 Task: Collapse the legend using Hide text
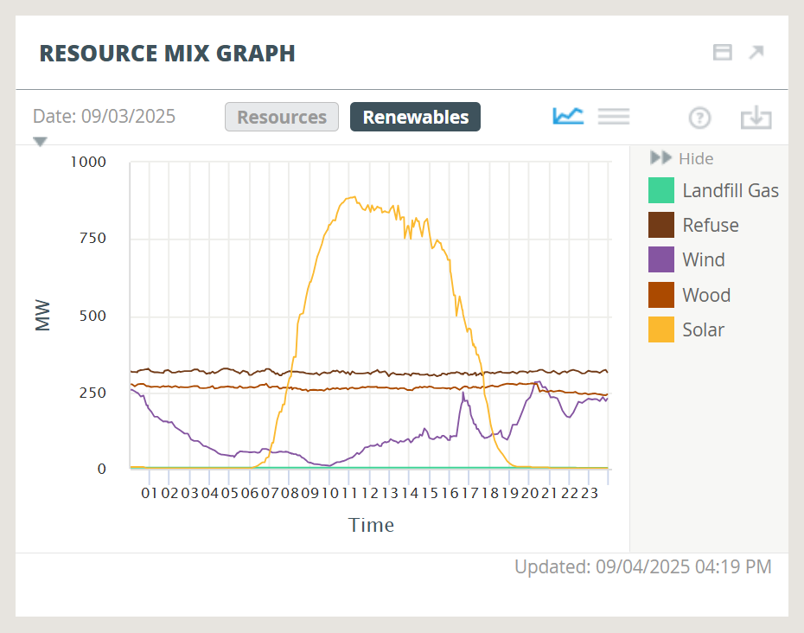696,158
